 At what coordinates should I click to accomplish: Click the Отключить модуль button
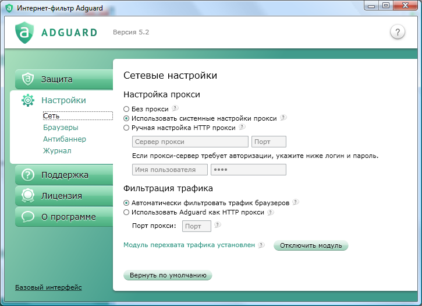[311, 245]
